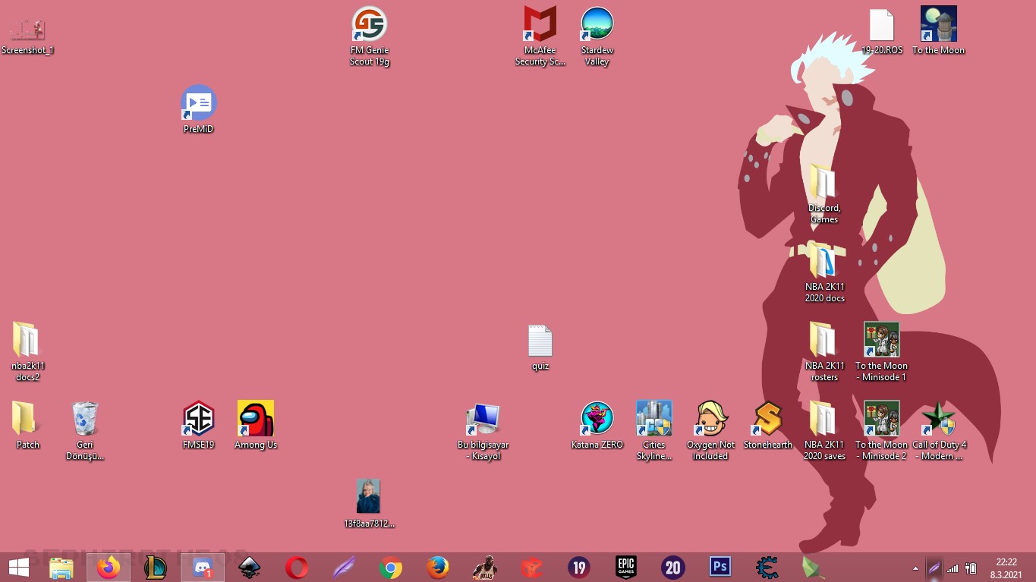Click the feather icon in system tray
The width and height of the screenshot is (1036, 582).
(934, 568)
